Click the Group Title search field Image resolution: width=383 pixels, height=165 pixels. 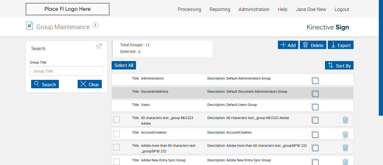pyautogui.click(x=66, y=71)
